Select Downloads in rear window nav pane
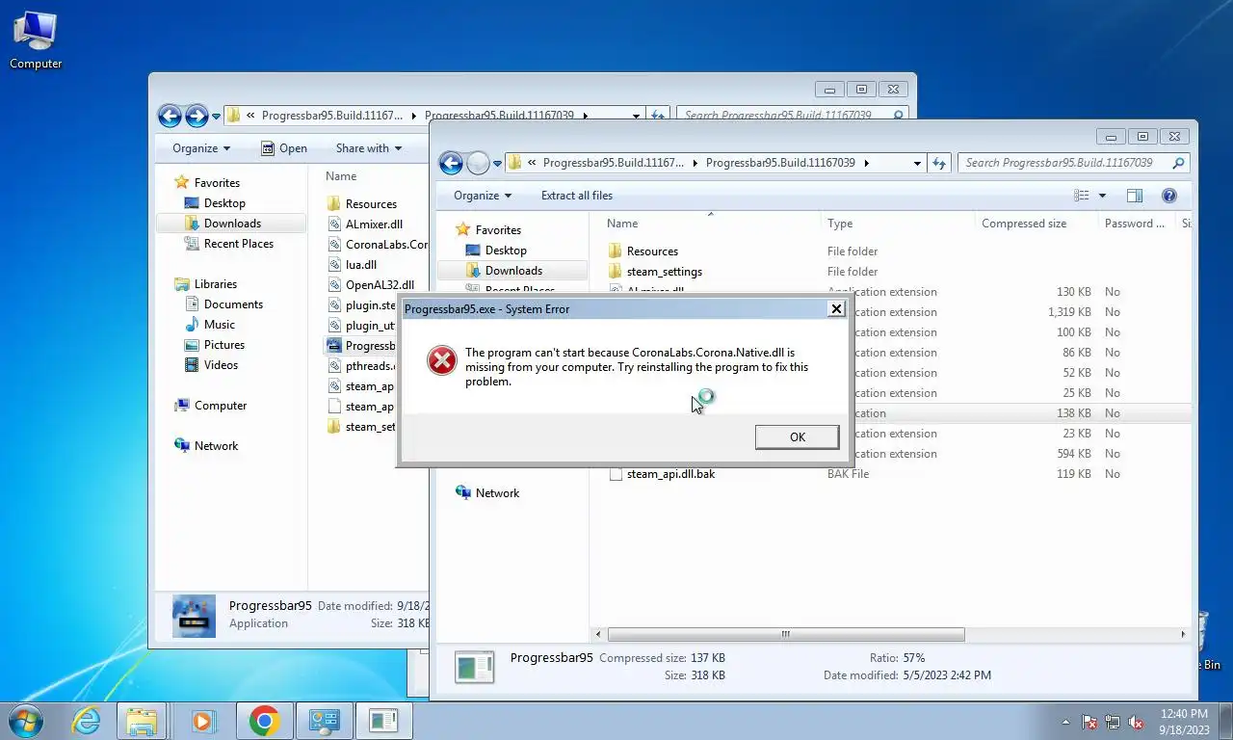This screenshot has width=1233, height=740. 232,224
